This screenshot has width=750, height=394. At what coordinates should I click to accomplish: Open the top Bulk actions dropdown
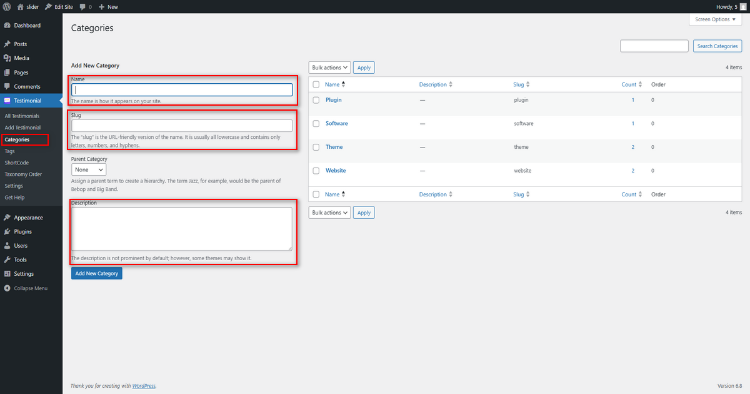click(329, 68)
